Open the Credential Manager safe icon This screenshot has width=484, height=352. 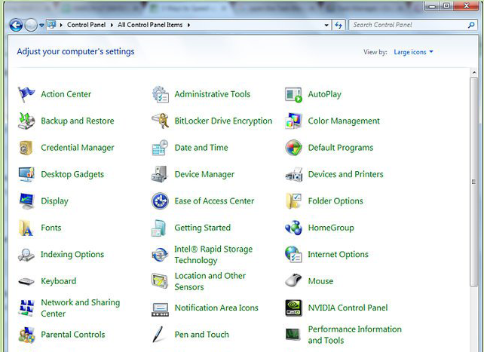point(26,148)
